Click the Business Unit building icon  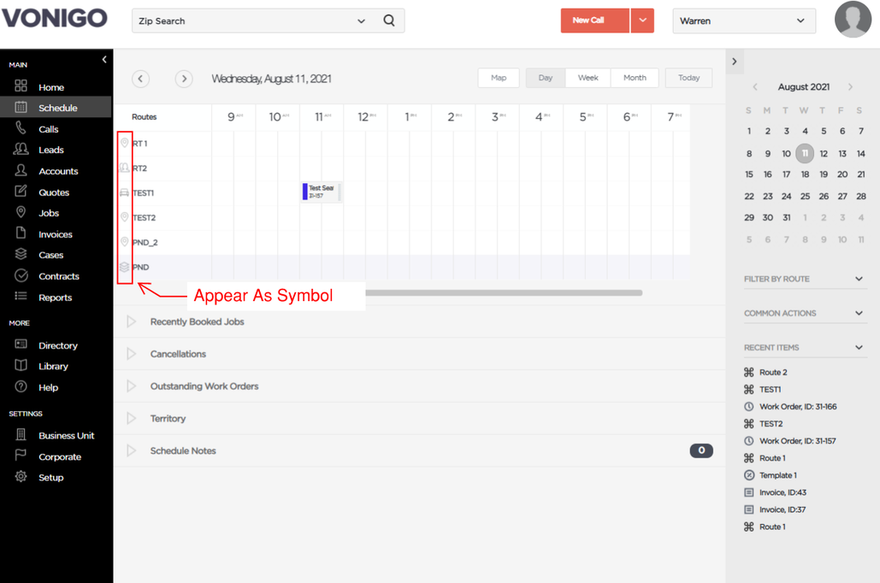[21, 434]
